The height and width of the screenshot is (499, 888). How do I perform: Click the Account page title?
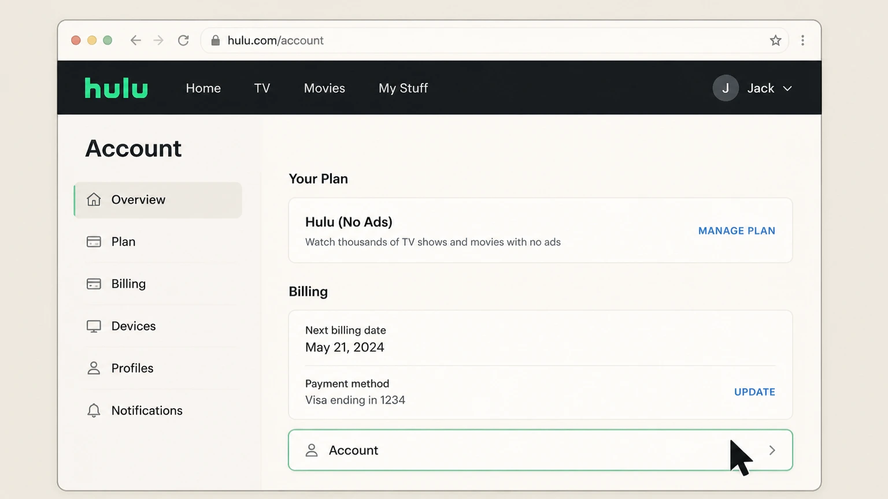pyautogui.click(x=134, y=148)
